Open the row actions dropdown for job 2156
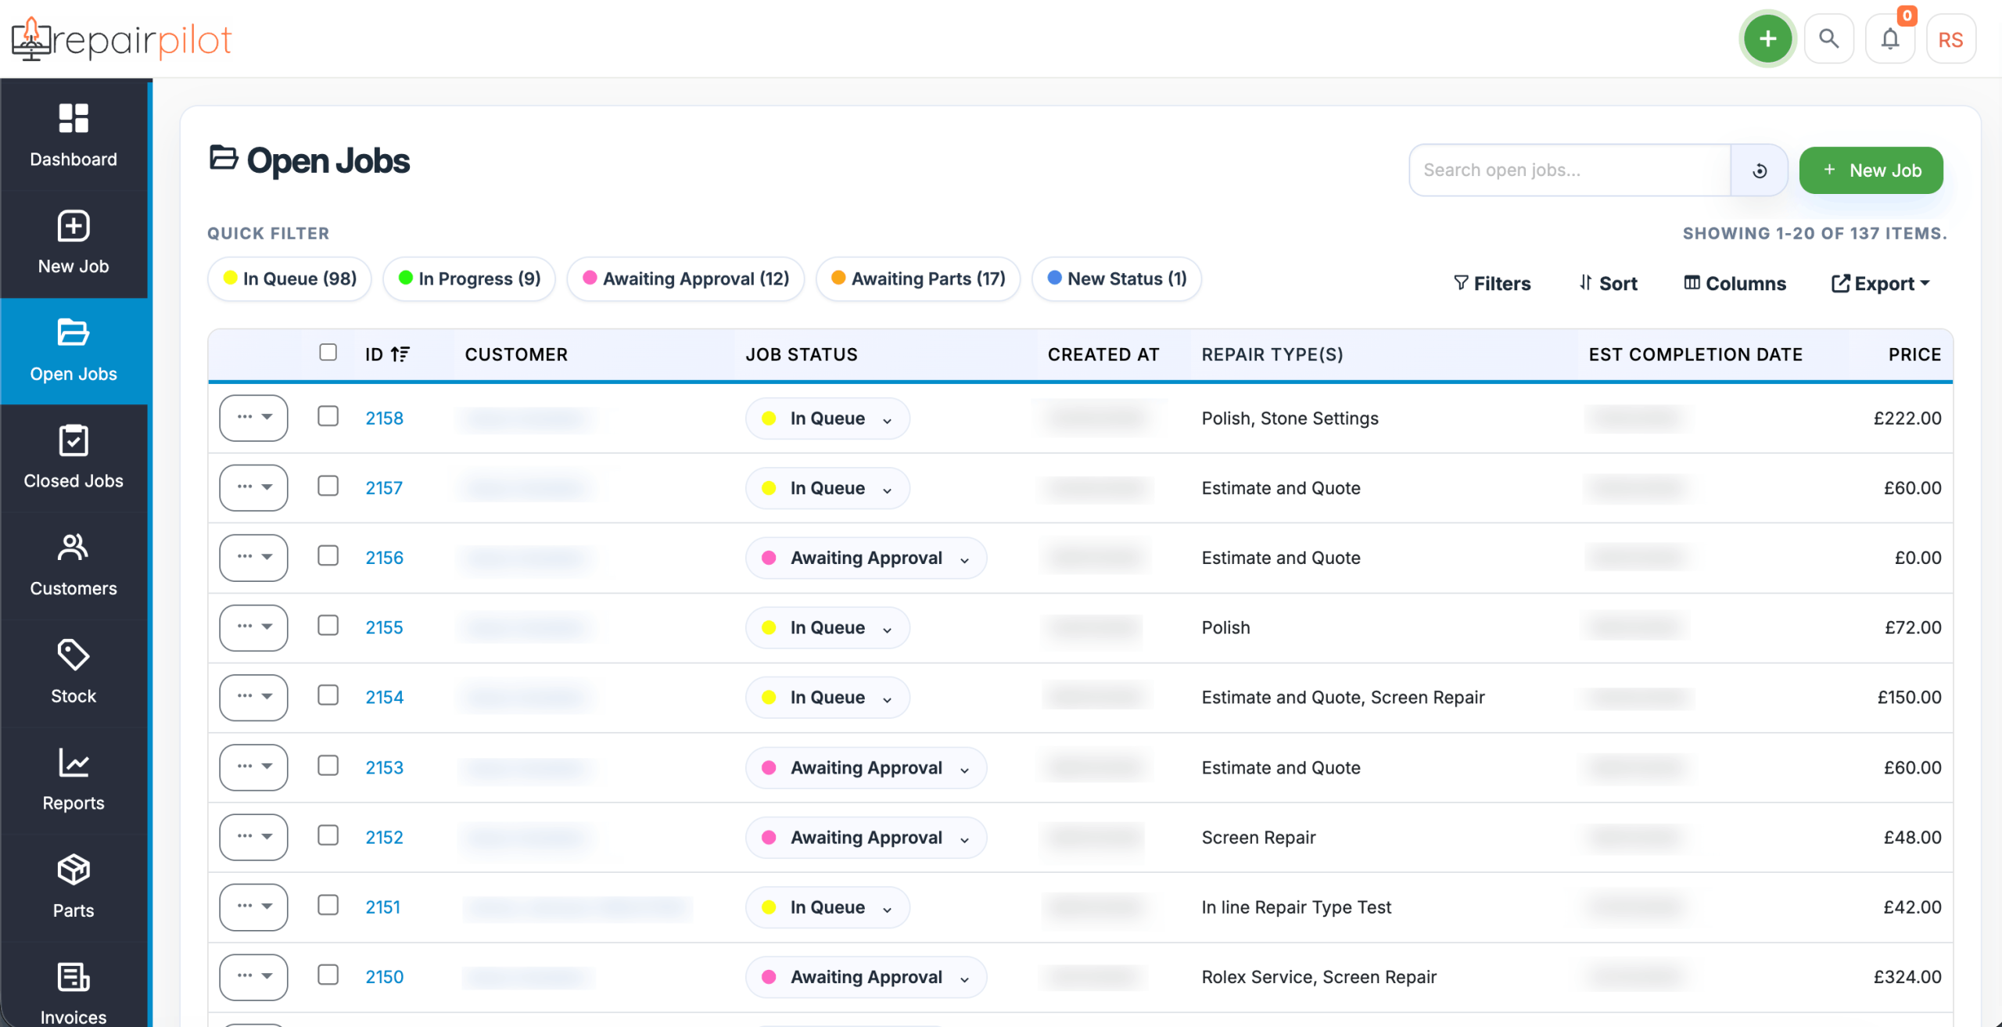 coord(253,557)
